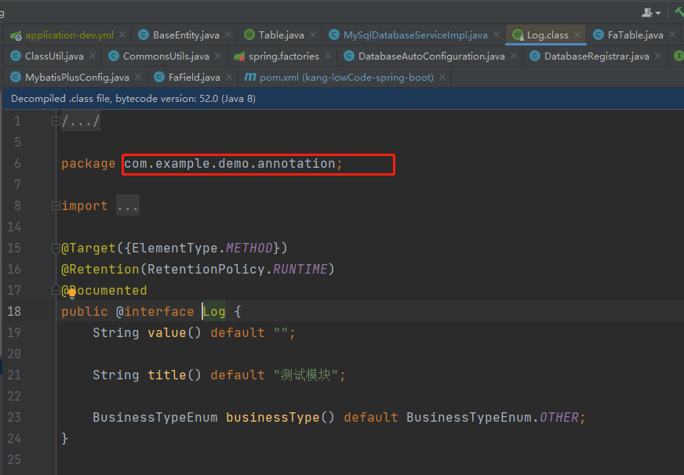Collapse annotations fold at @Target line

(x=56, y=248)
